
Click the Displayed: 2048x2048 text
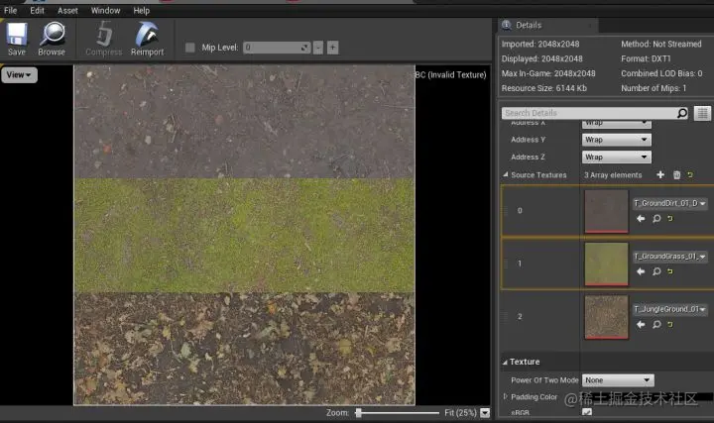541,58
